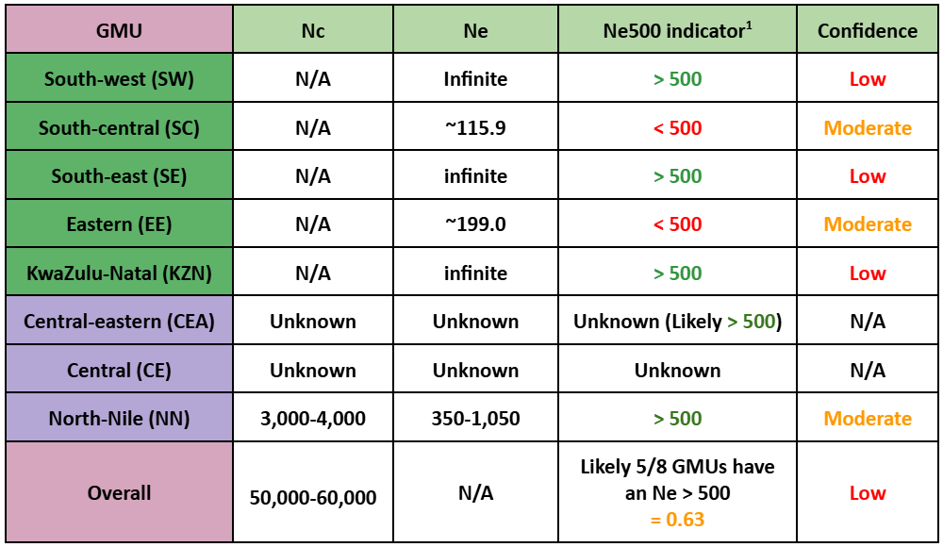Select the South-east (SE) row label
Viewport: 943px width, 547px height.
point(119,175)
